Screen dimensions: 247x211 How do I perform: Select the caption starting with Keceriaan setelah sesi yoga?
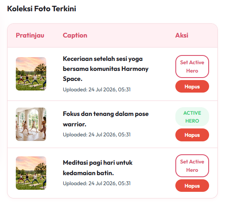(105, 69)
